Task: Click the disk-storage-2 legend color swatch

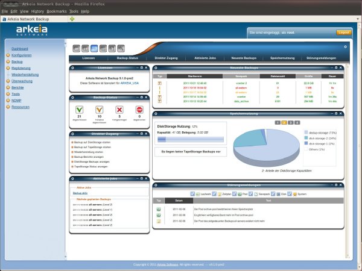Action: 306,138
